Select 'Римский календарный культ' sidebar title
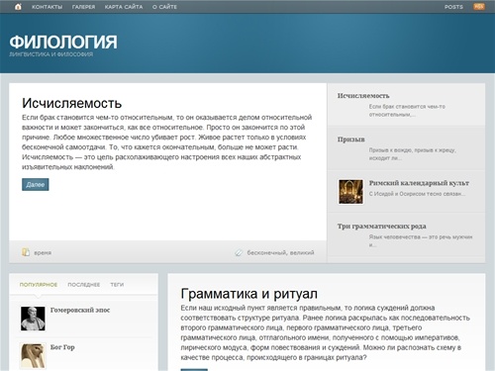The height and width of the screenshot is (371, 495). point(419,183)
